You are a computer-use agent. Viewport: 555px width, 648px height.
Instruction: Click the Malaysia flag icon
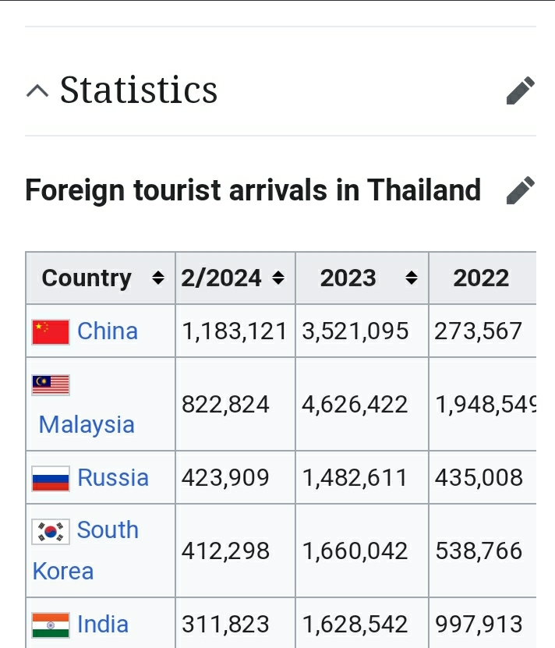pyautogui.click(x=51, y=384)
